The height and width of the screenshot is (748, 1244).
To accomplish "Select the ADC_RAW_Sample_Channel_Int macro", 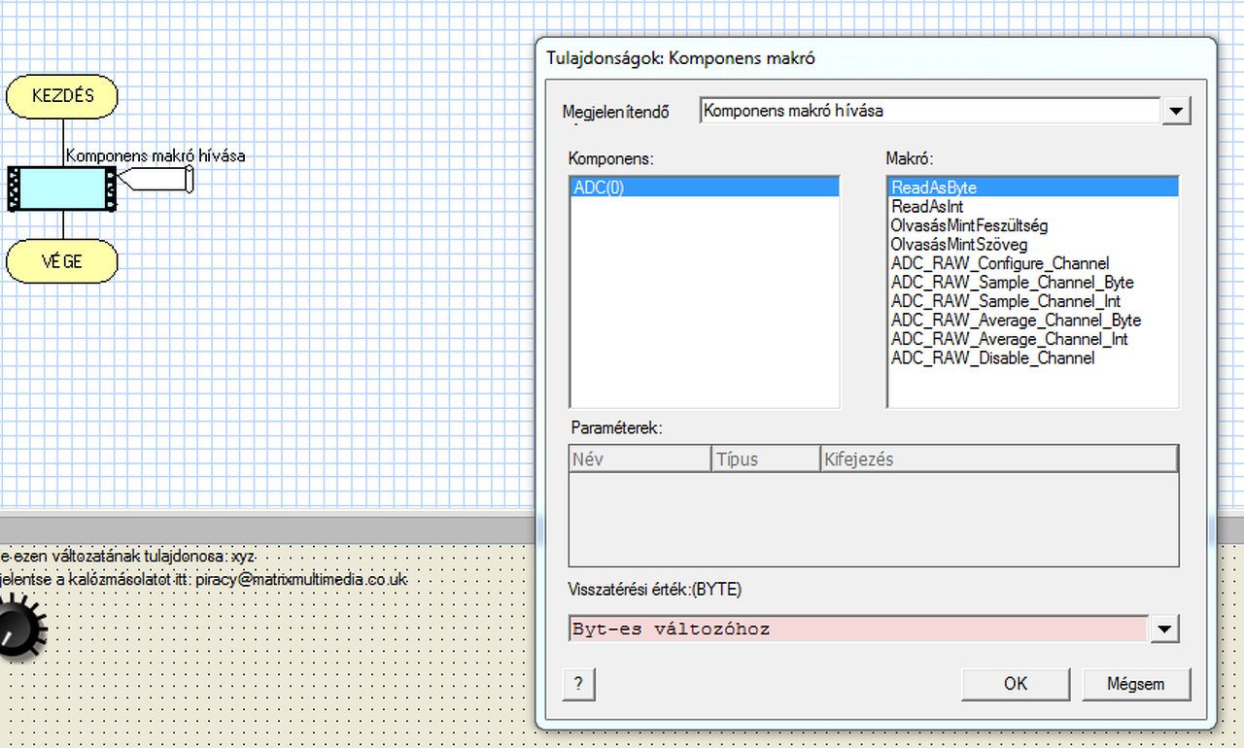I will (x=1032, y=301).
